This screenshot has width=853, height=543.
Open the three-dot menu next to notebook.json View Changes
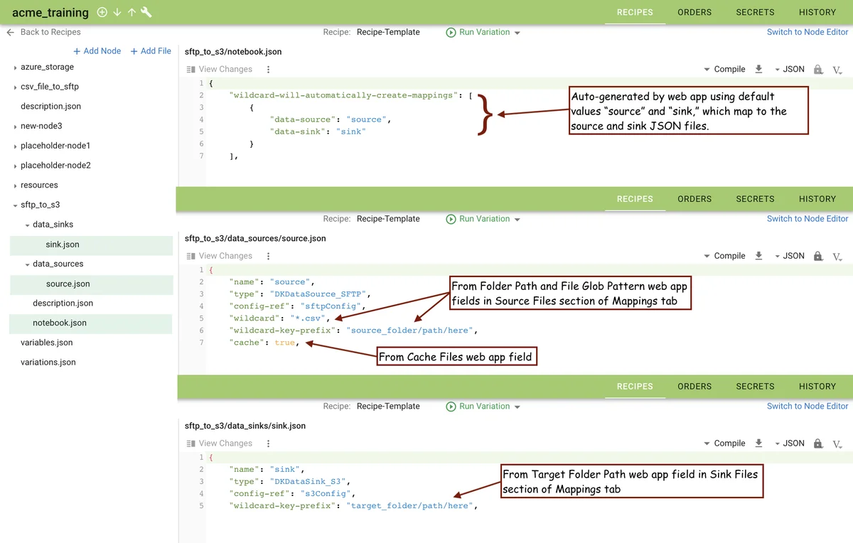point(268,69)
